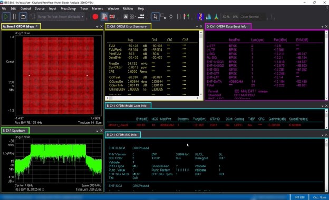329x200 pixels.
Task: Click the question mark help icon
Action: coord(327,9)
